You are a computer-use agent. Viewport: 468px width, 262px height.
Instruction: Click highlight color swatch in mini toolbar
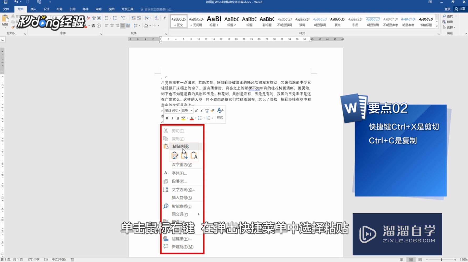[183, 118]
